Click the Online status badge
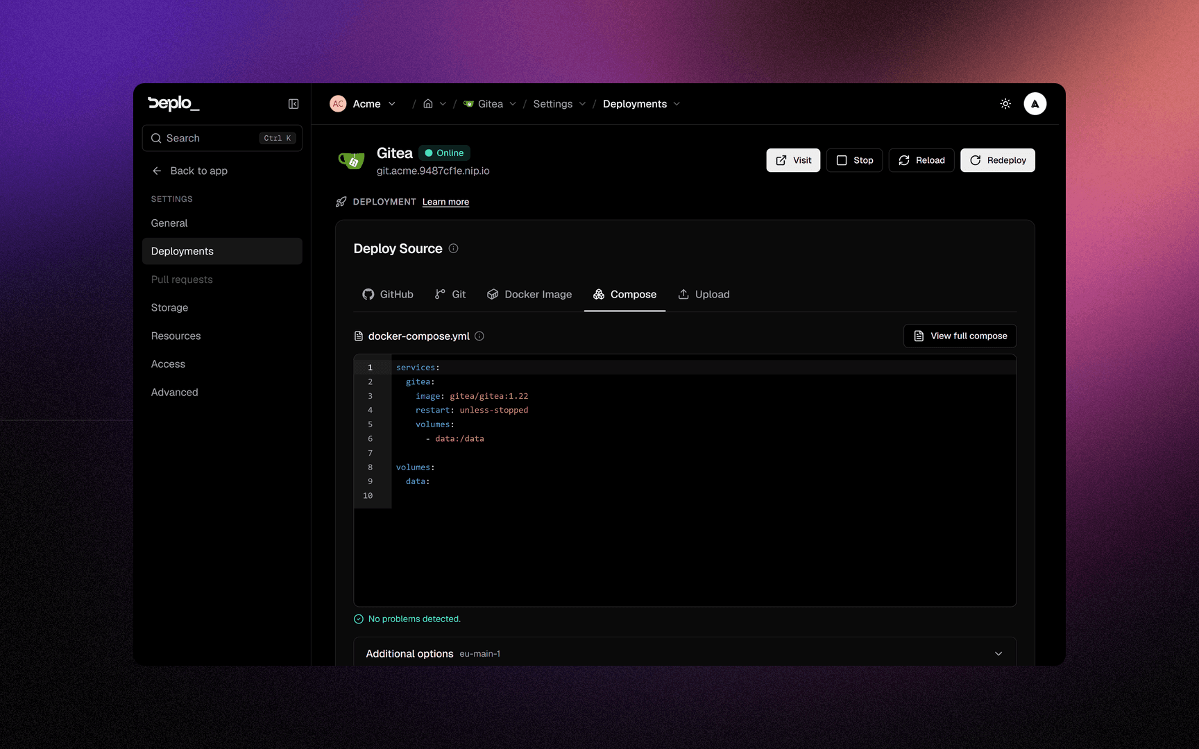Screen dimensions: 1199x749 coord(444,153)
